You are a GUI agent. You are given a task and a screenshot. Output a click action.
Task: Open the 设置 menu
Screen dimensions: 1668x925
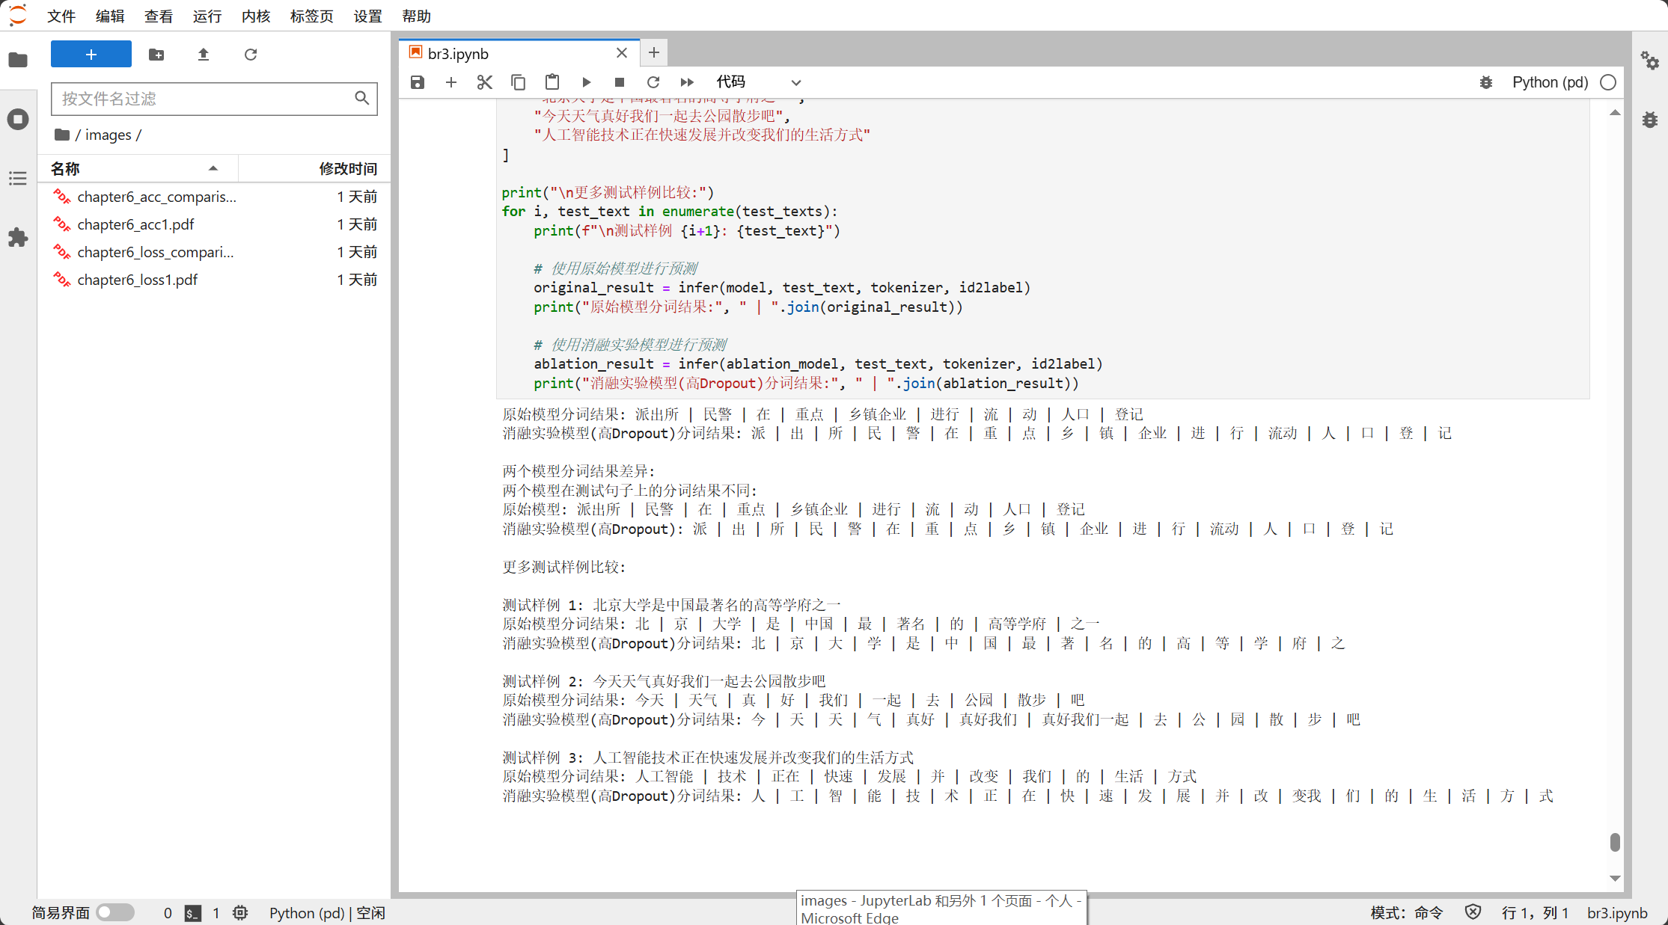(368, 16)
